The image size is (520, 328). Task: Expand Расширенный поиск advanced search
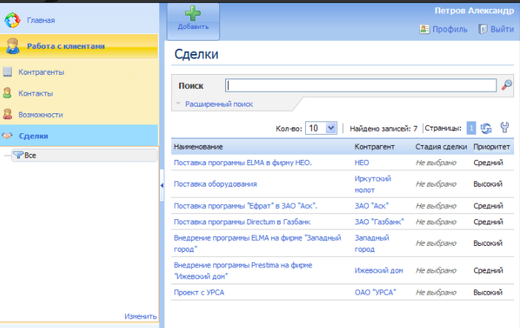point(219,104)
